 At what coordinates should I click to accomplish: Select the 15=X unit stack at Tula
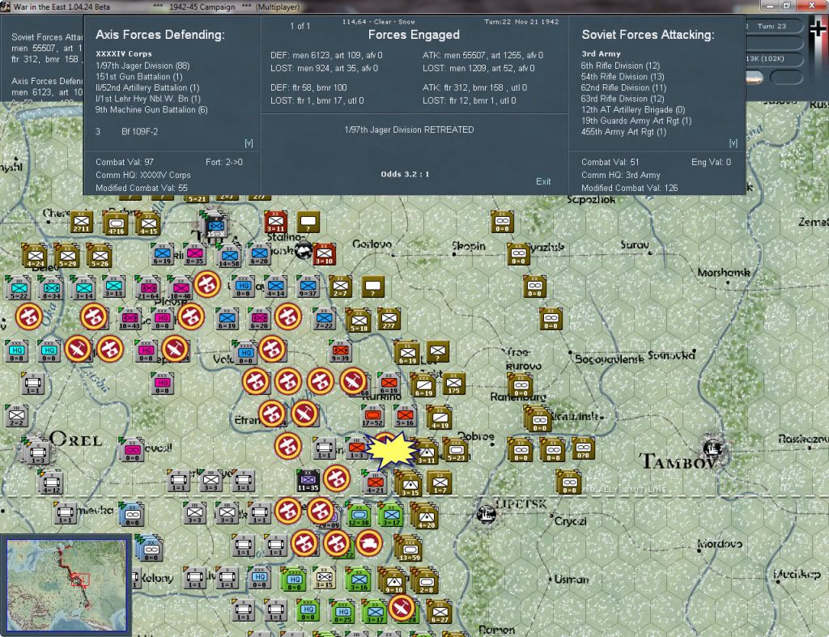(215, 225)
